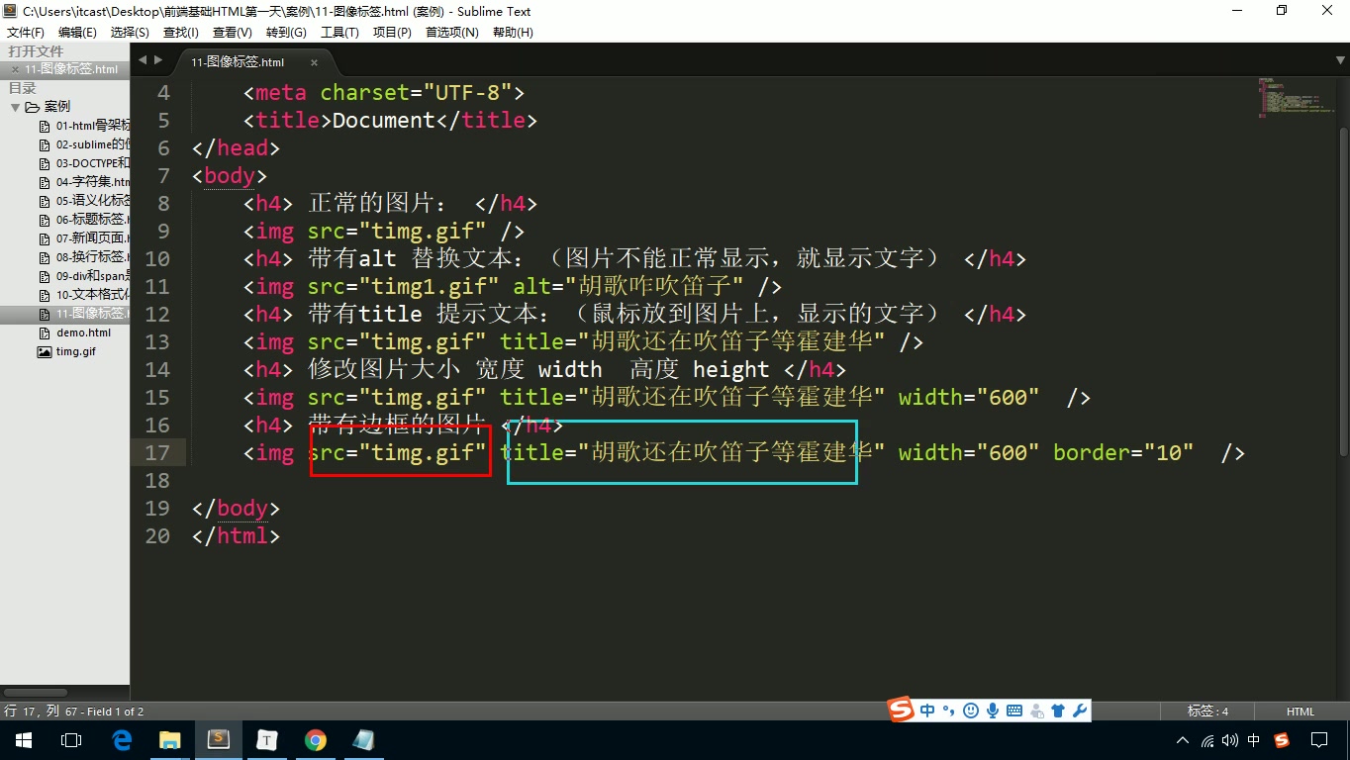
Task: Open the 查找(I) menu
Action: 181,33
